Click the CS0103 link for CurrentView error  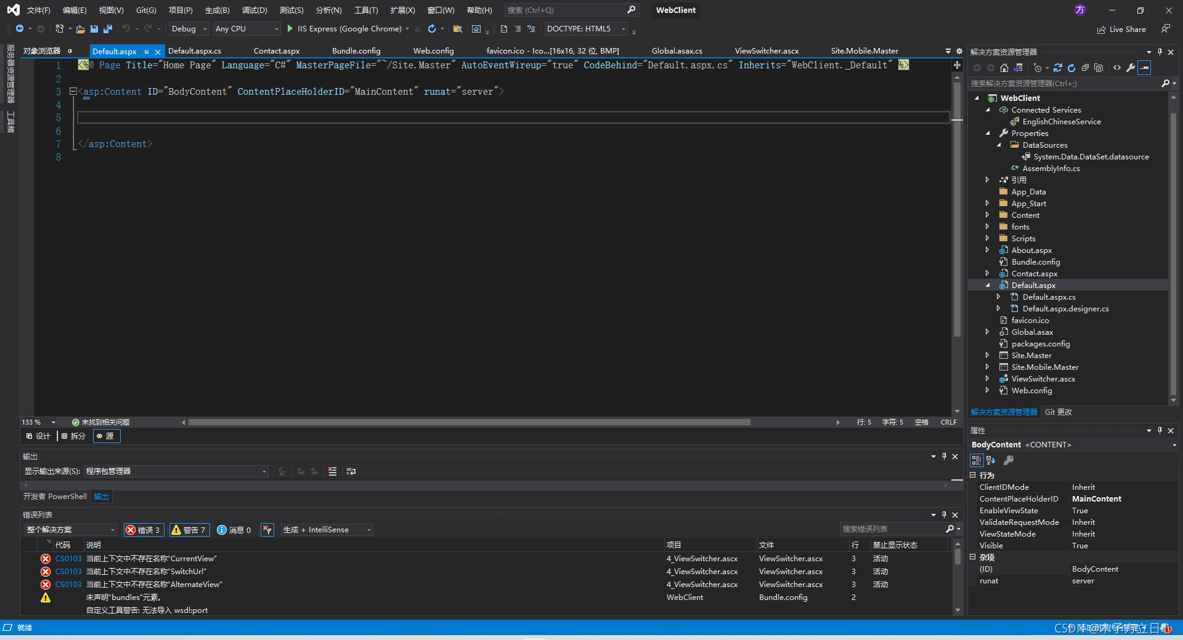pos(68,559)
